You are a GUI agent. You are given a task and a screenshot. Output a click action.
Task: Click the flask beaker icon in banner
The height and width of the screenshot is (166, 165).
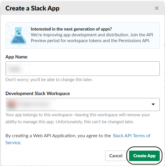18,36
